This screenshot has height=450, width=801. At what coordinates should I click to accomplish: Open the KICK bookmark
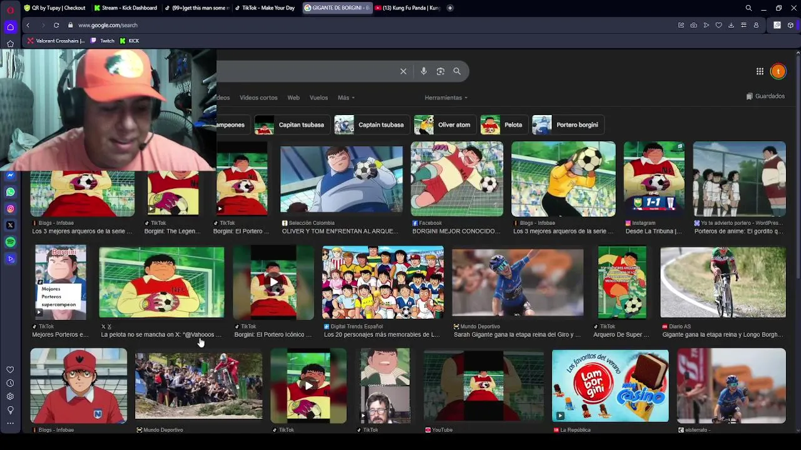(x=130, y=41)
